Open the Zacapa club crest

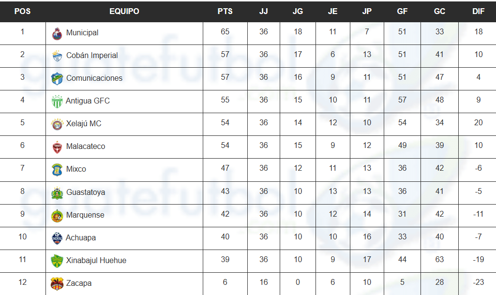pos(57,283)
